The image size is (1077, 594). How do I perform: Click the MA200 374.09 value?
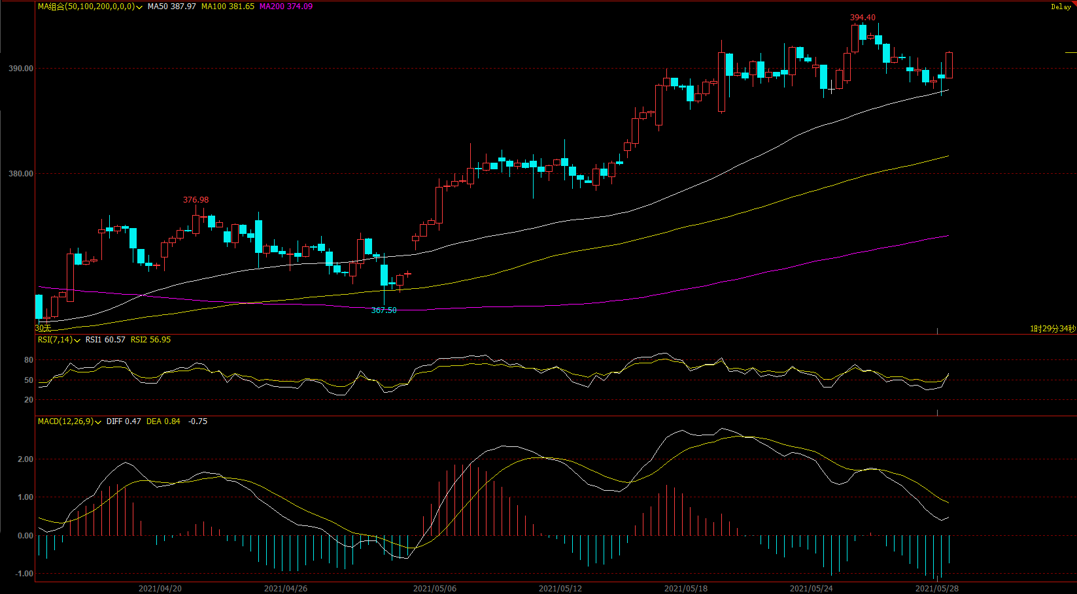pos(286,7)
